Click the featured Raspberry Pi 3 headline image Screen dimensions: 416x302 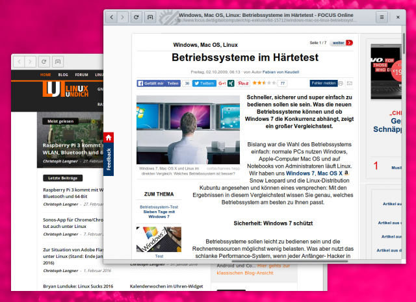click(70, 140)
